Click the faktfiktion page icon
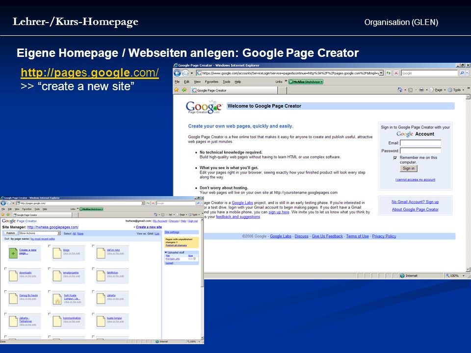This screenshot has width=471, height=353. tap(101, 276)
